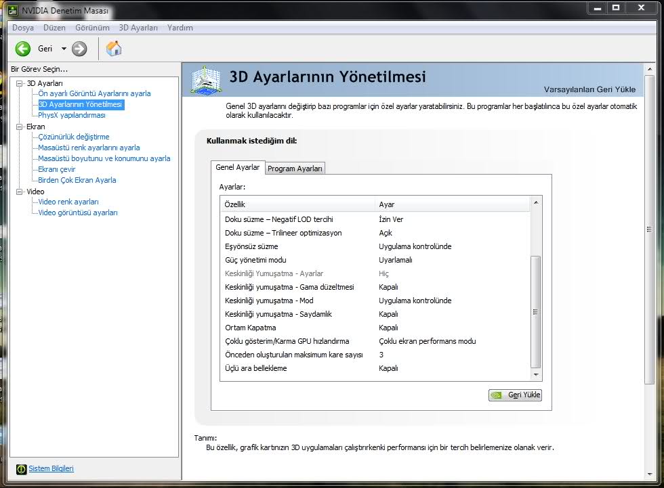
Task: Maximize the NVIDIA Denetim Masası window
Action: (x=616, y=7)
